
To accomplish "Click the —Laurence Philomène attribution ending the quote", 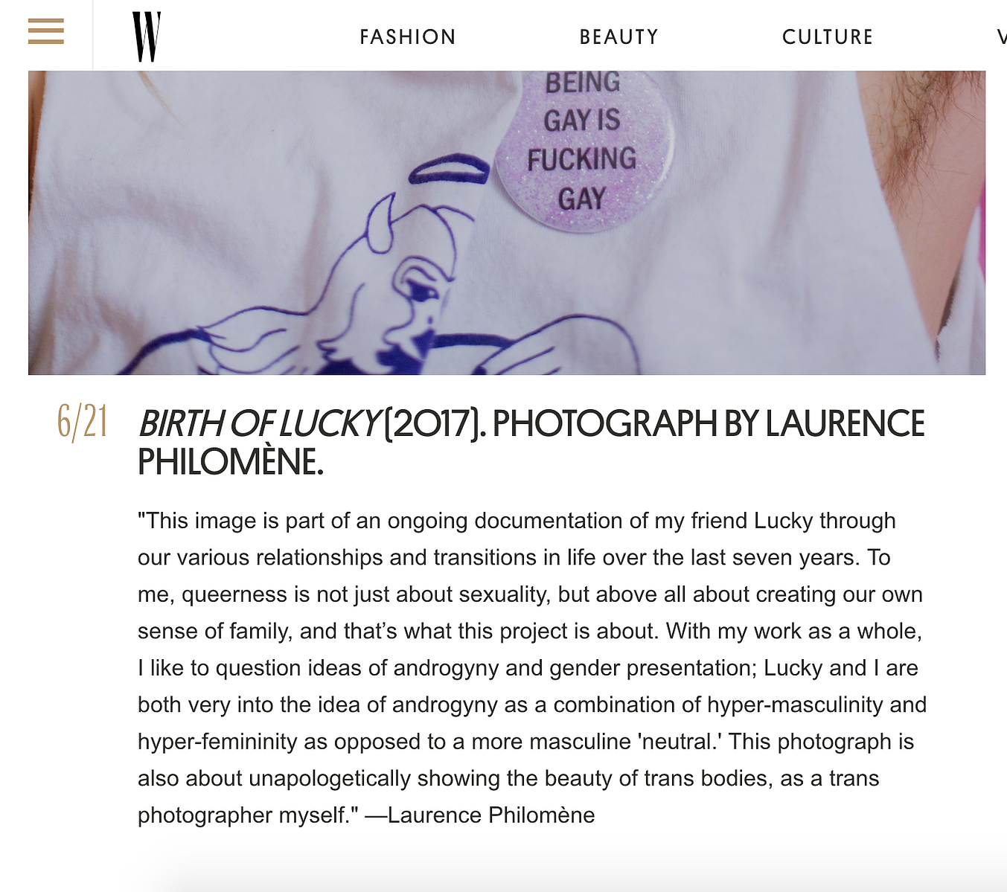I will pyautogui.click(x=480, y=815).
